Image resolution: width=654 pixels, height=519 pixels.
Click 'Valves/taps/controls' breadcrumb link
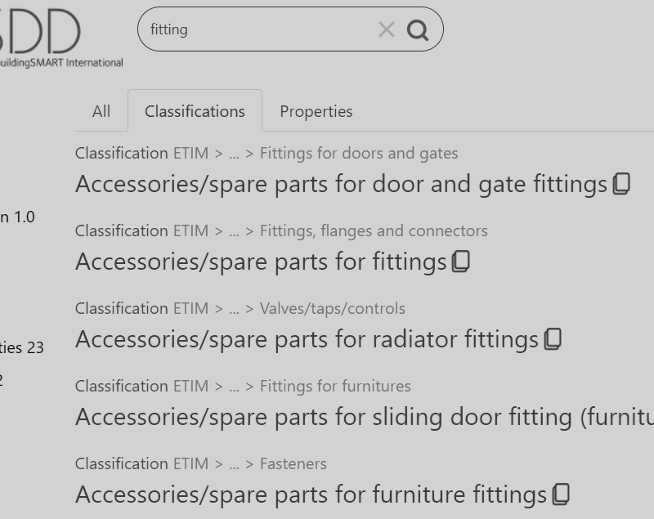332,309
